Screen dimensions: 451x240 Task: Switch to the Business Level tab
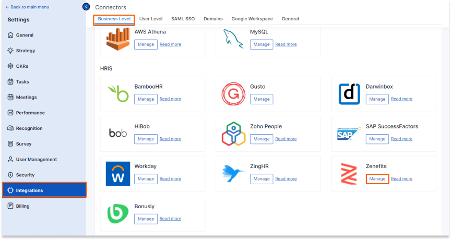click(x=114, y=19)
